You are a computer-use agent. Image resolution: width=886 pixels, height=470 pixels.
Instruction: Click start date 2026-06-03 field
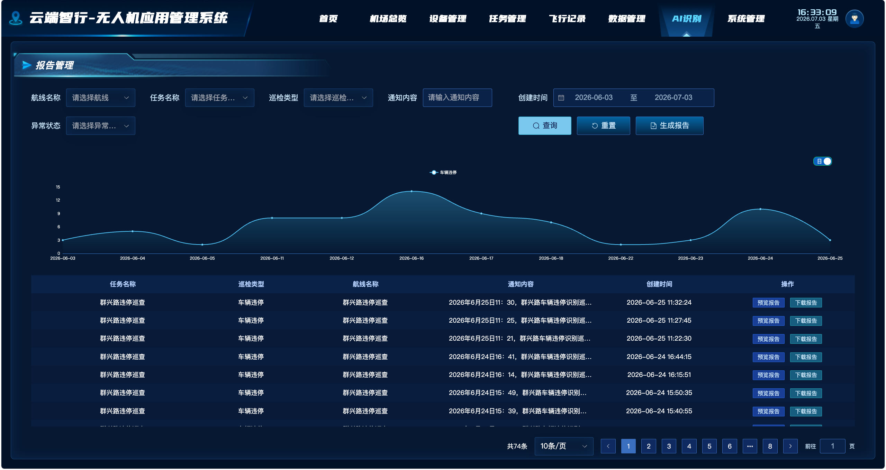click(x=594, y=98)
